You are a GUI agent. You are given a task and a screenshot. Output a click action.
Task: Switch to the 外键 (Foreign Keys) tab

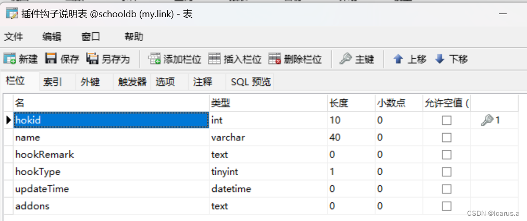[x=94, y=82]
